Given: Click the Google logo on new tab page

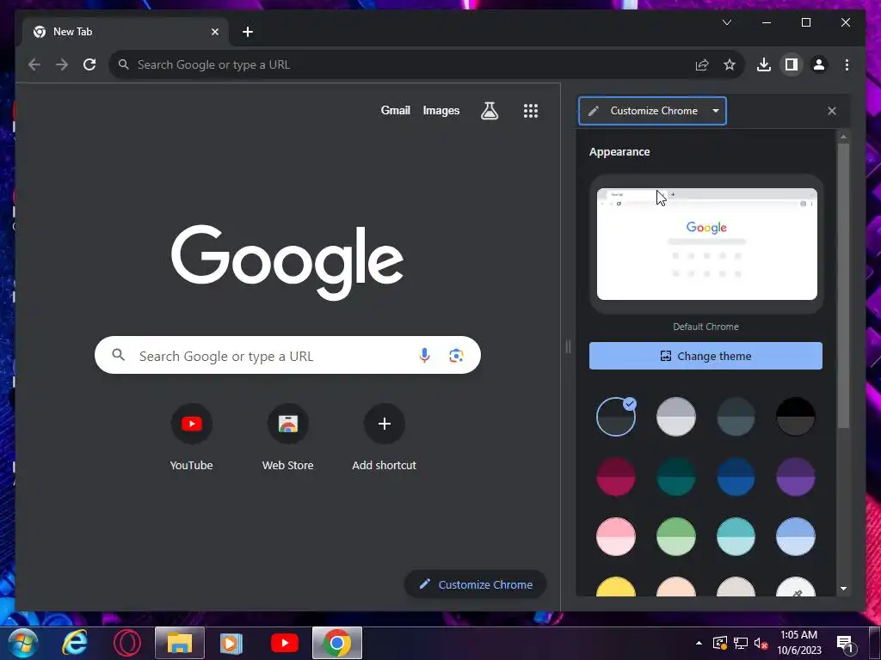Looking at the screenshot, I should pos(287,261).
